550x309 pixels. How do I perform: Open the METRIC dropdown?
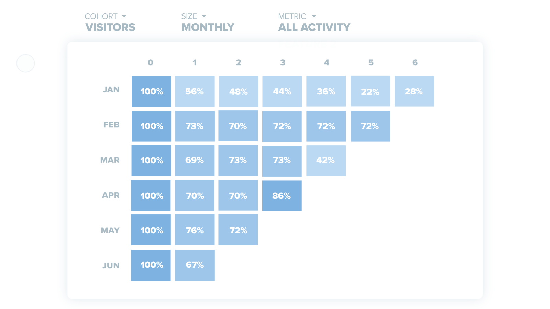[x=313, y=16]
